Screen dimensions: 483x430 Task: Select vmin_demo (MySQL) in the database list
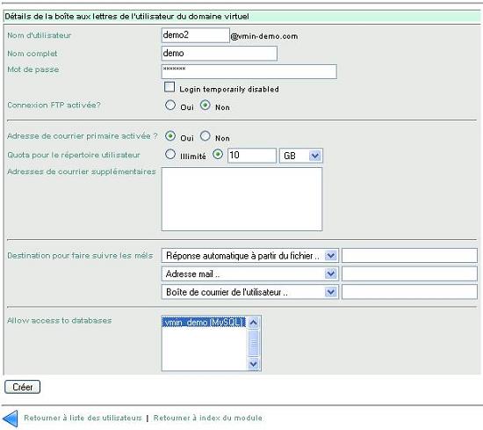click(204, 323)
